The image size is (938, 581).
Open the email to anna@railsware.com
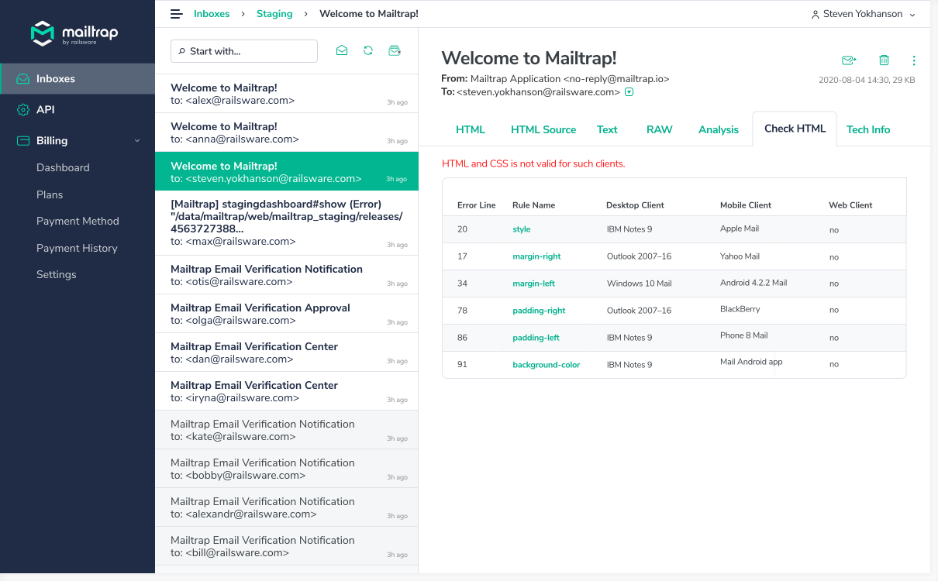pyautogui.click(x=287, y=132)
